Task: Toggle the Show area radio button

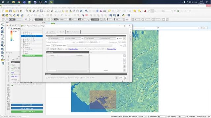Action: point(118,39)
